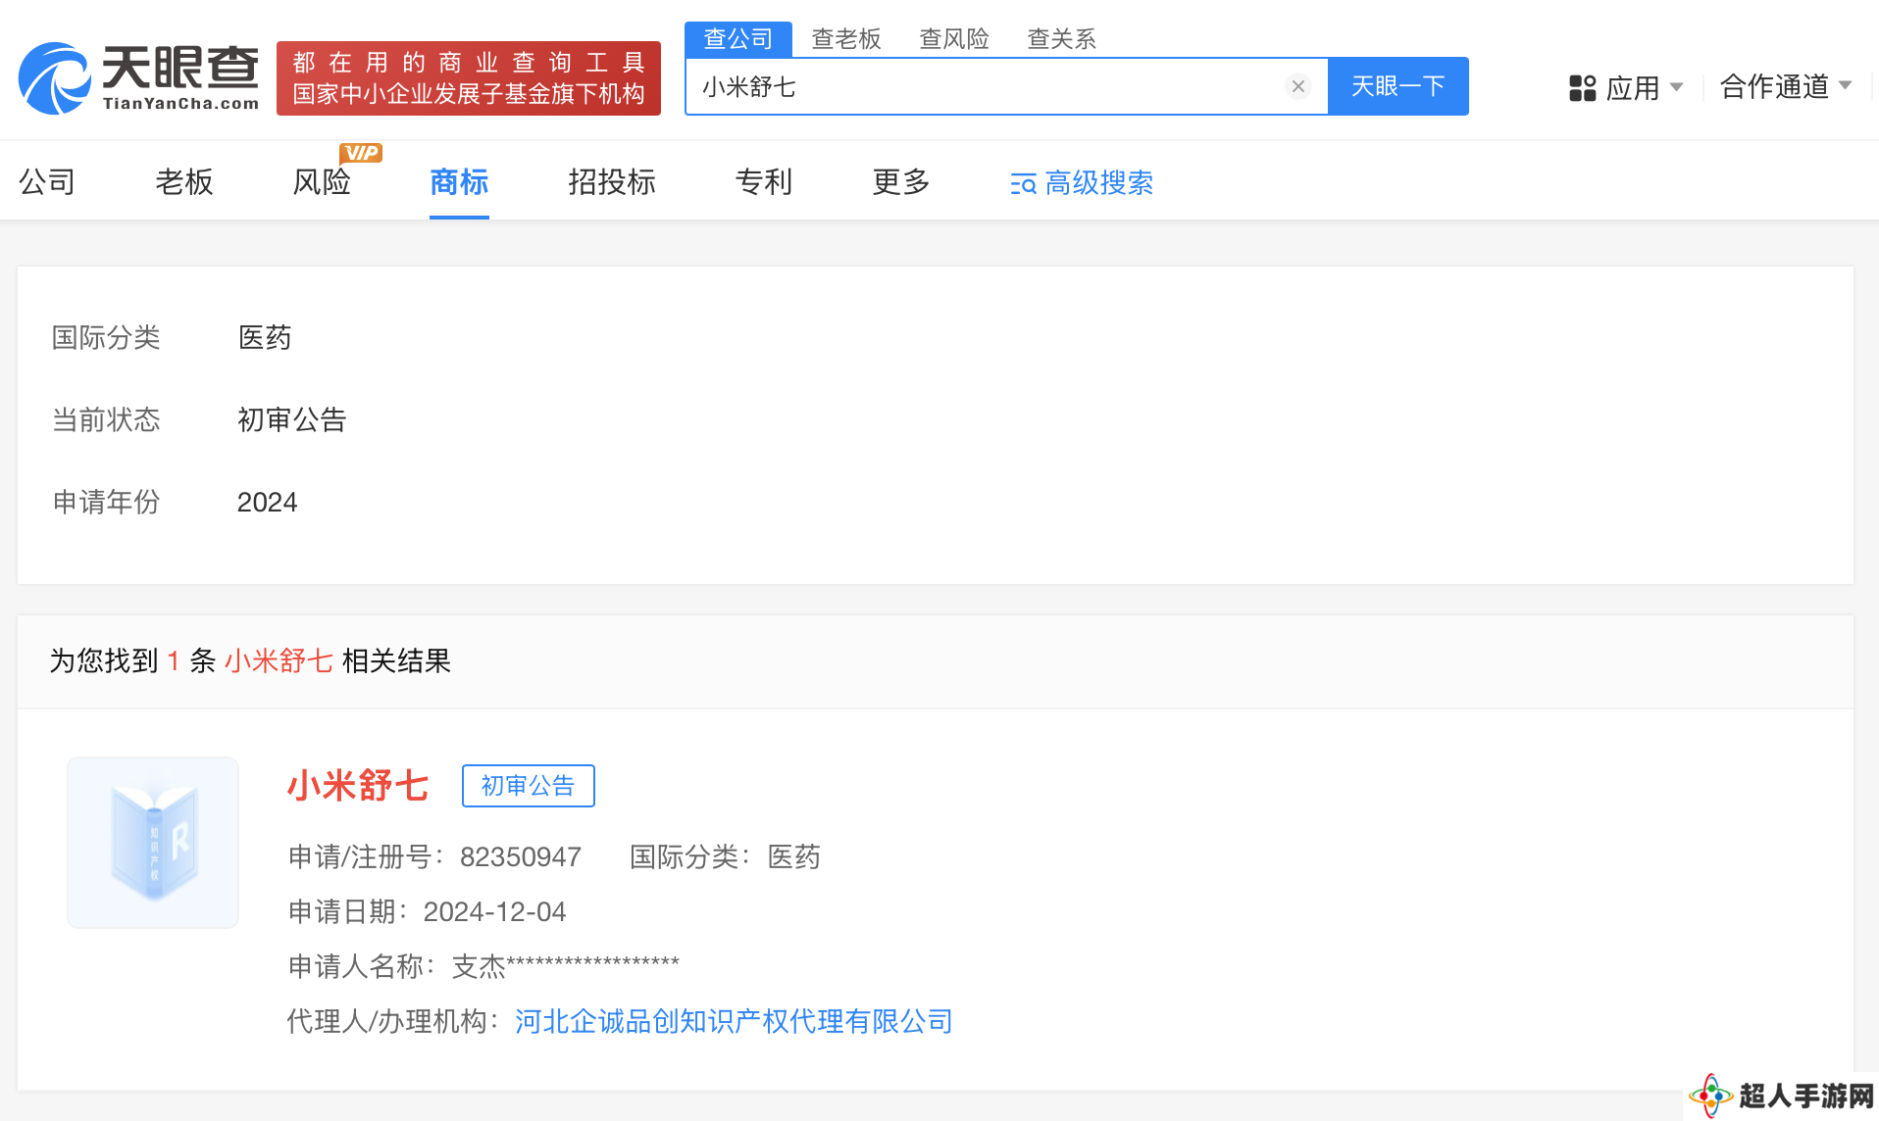Image resolution: width=1879 pixels, height=1121 pixels.
Task: Switch to the 查老板 search tab
Action: 845,39
